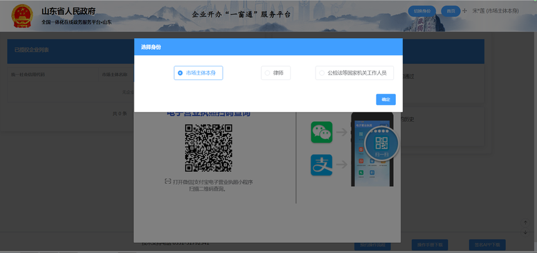This screenshot has height=253, width=537.
Task: Click the 市场主体名称 column header
Action: coord(115,74)
